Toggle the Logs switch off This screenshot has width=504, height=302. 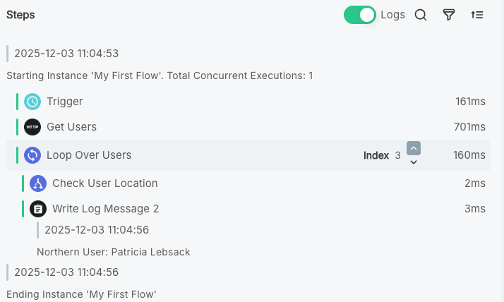(x=360, y=15)
